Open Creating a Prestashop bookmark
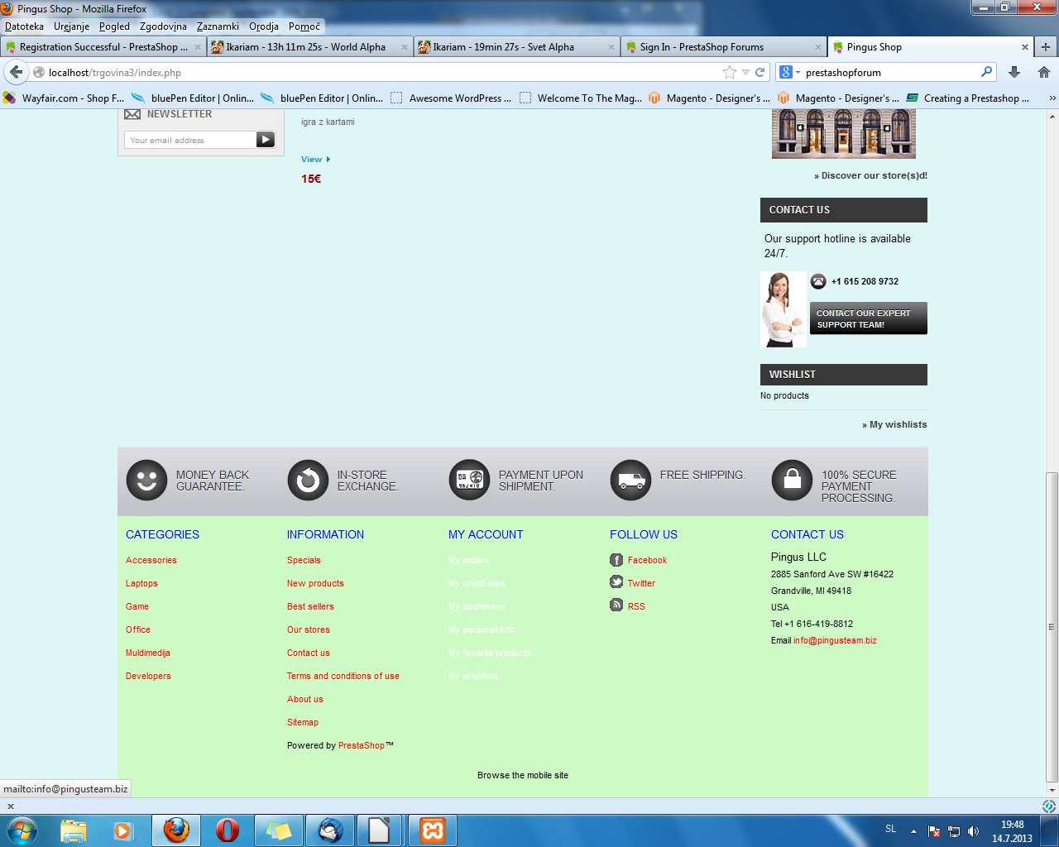The width and height of the screenshot is (1059, 847). click(967, 98)
